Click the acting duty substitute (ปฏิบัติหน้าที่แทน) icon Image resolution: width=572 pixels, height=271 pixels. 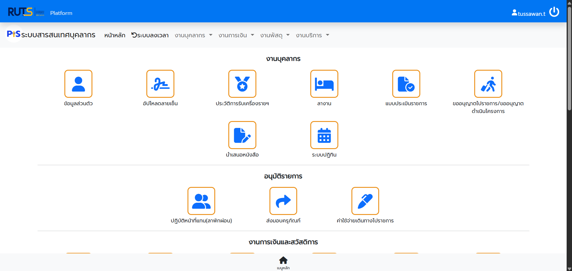[x=201, y=201]
